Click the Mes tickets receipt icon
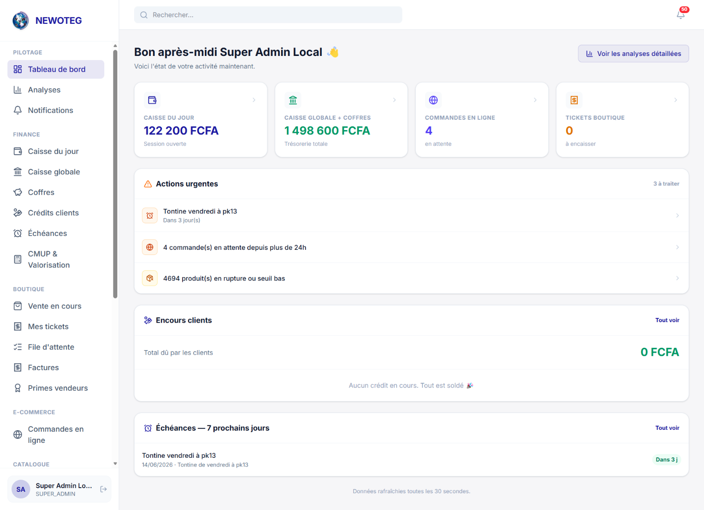Viewport: 704px width, 510px height. pos(18,327)
